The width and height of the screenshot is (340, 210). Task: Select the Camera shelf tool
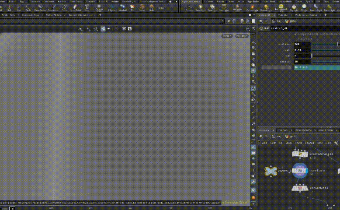click(x=189, y=8)
